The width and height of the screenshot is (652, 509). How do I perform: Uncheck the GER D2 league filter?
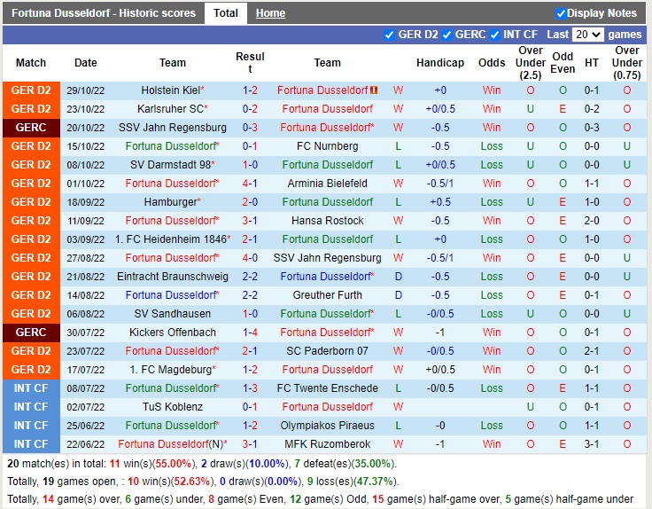click(x=389, y=35)
